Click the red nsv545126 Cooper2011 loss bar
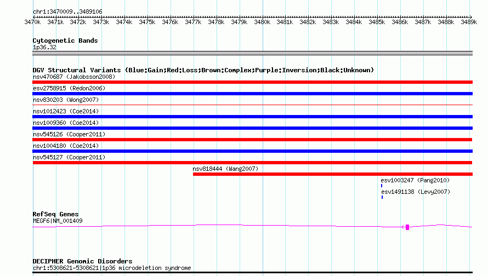 coord(252,140)
